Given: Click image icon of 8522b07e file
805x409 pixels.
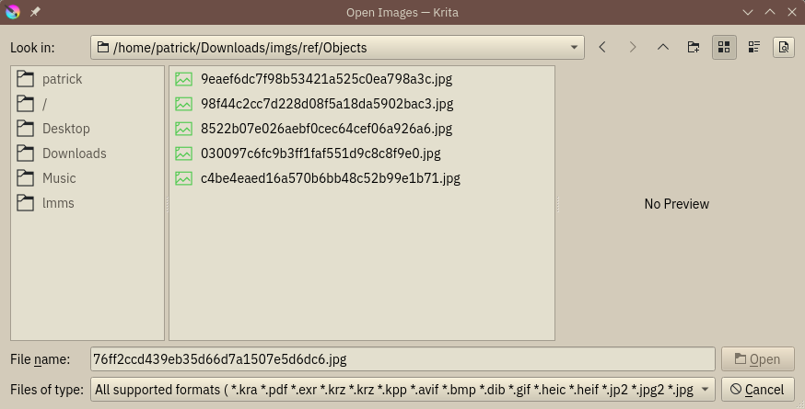Looking at the screenshot, I should coord(184,129).
